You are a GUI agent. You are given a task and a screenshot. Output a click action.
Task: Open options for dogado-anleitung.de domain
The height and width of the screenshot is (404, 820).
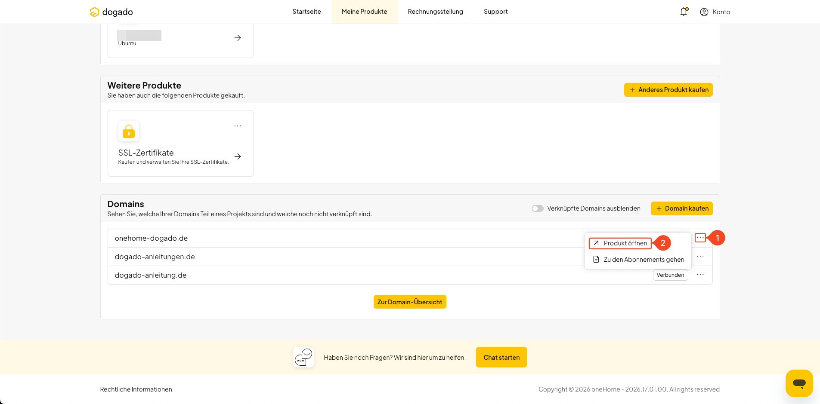pos(700,275)
